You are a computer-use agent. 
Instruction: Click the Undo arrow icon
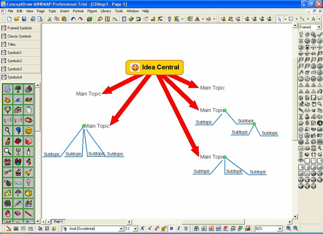[73, 19]
